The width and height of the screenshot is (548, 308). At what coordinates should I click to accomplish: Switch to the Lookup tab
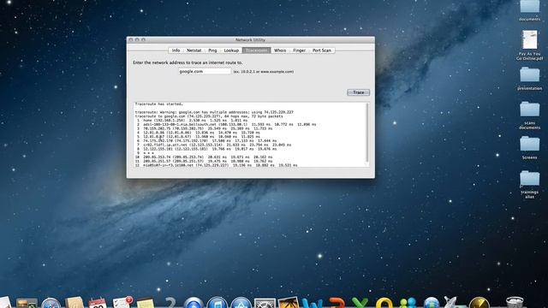coord(231,50)
